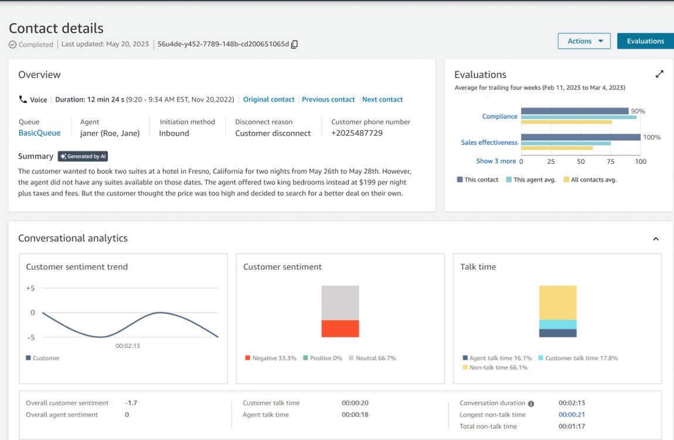The image size is (674, 440).
Task: Collapse the Conversational analytics section
Action: click(x=656, y=238)
